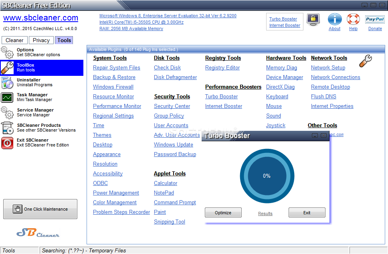Image resolution: width=388 pixels, height=254 pixels.
Task: Click the SB Cleaner logo at bottom
Action: (x=38, y=233)
